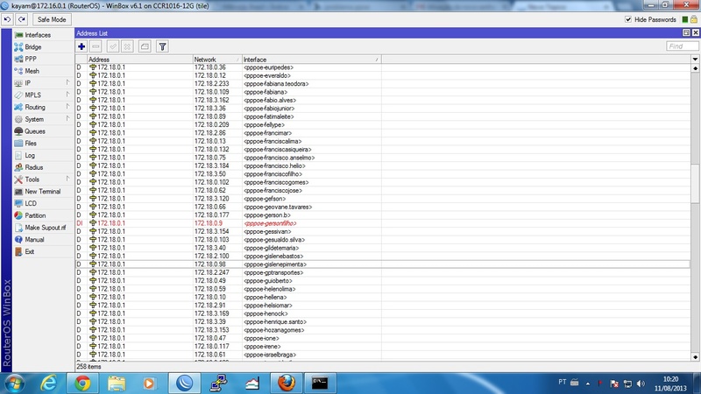
Task: Select the pppoe-israelbraga row
Action: click(x=383, y=355)
